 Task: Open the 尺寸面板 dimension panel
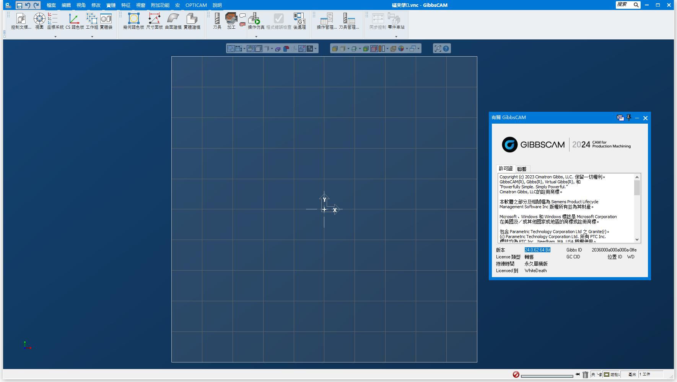(155, 21)
